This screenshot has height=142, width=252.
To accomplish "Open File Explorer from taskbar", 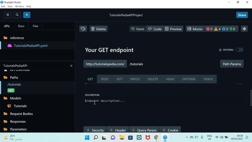I will point(122,138).
